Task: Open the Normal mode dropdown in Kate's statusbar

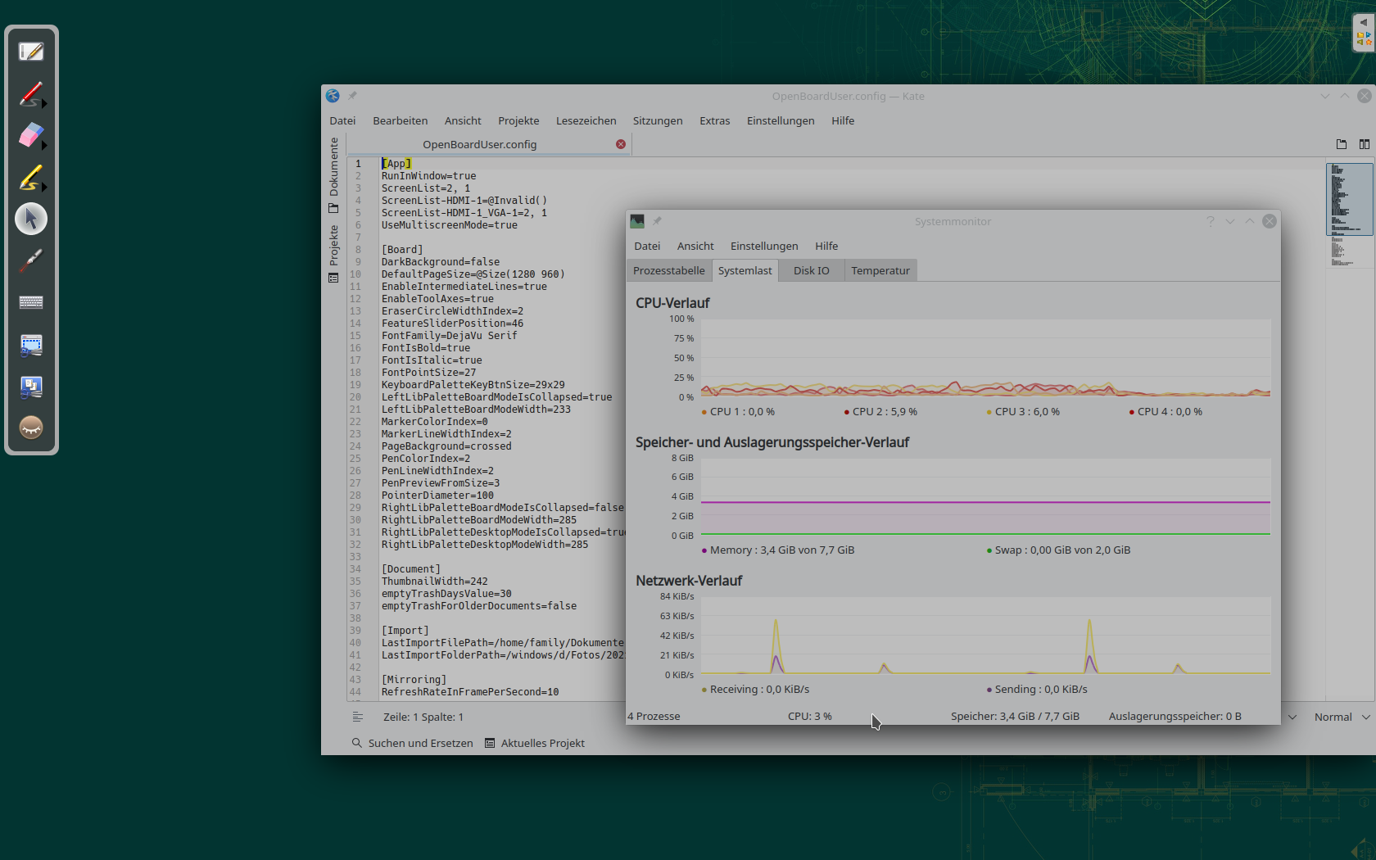Action: (x=1340, y=717)
